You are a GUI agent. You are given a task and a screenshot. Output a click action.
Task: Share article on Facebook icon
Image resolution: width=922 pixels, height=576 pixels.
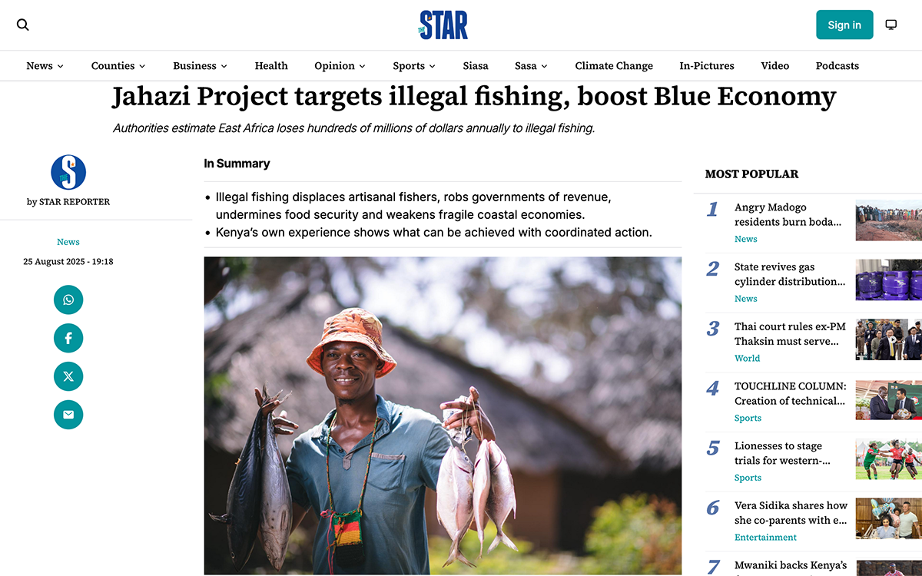click(68, 338)
